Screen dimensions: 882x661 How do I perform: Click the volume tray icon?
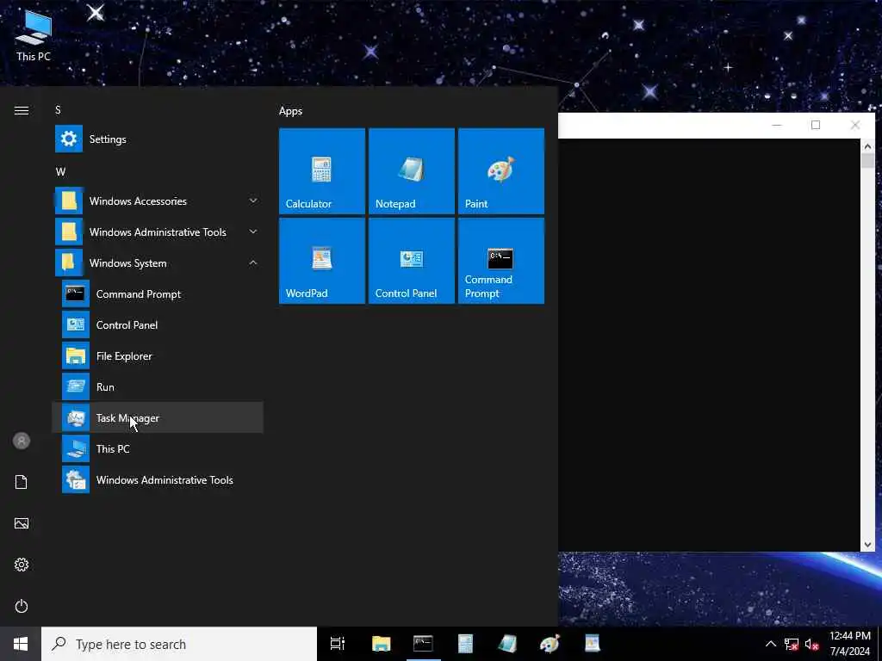tap(811, 644)
